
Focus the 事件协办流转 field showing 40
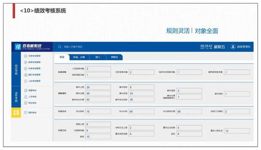142,100
